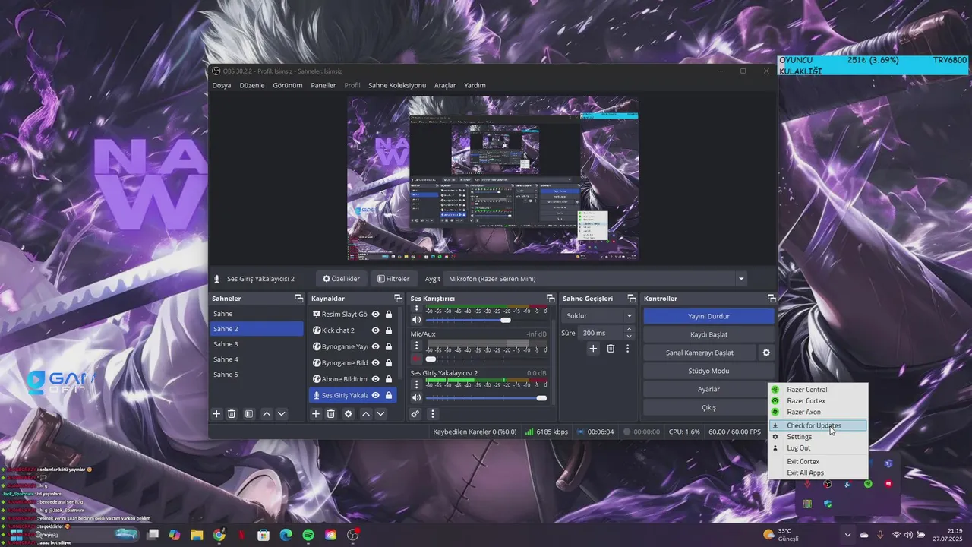This screenshot has width=972, height=547.
Task: Move scene down in Sahneler panel
Action: (x=282, y=414)
